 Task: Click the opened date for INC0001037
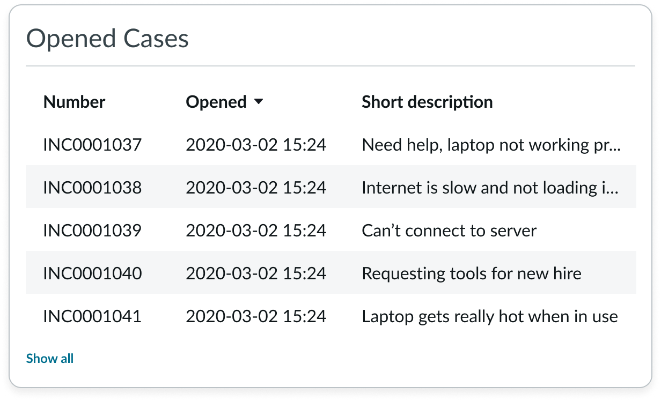[x=256, y=145]
